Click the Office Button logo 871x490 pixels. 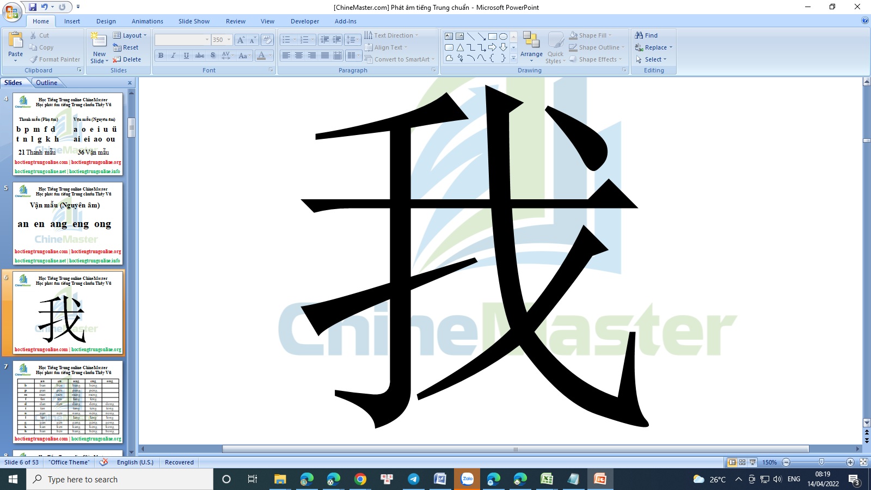point(11,11)
